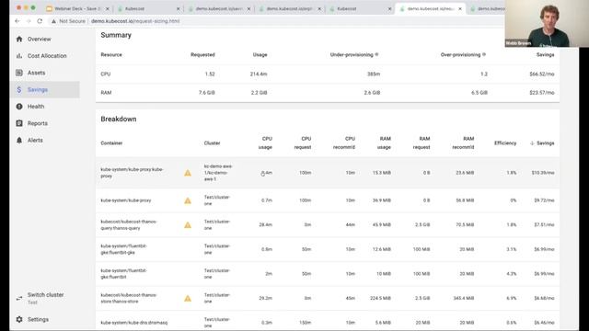Click the Assets sidebar icon
Image resolution: width=589 pixels, height=331 pixels.
coord(19,73)
